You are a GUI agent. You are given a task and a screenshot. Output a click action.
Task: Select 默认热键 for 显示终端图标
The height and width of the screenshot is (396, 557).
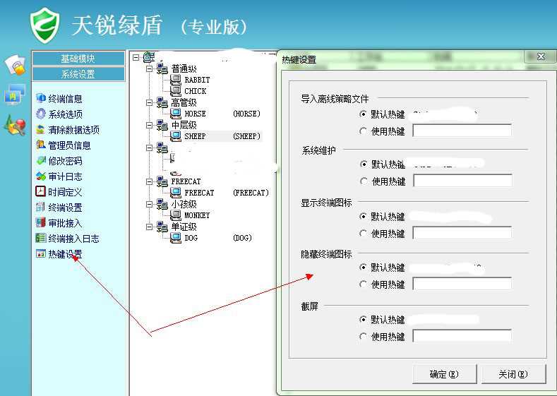(x=363, y=216)
